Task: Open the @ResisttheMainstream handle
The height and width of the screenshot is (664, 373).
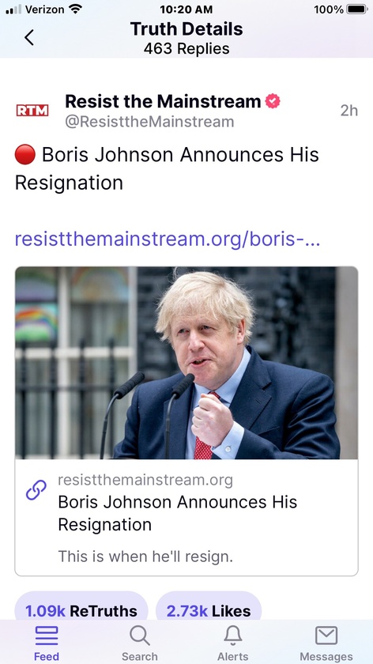Action: (149, 122)
